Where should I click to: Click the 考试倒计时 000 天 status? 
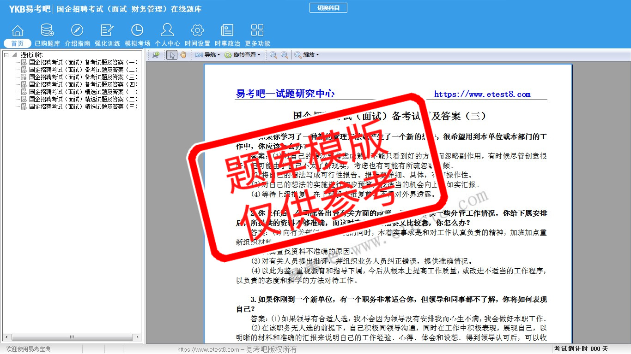click(581, 349)
